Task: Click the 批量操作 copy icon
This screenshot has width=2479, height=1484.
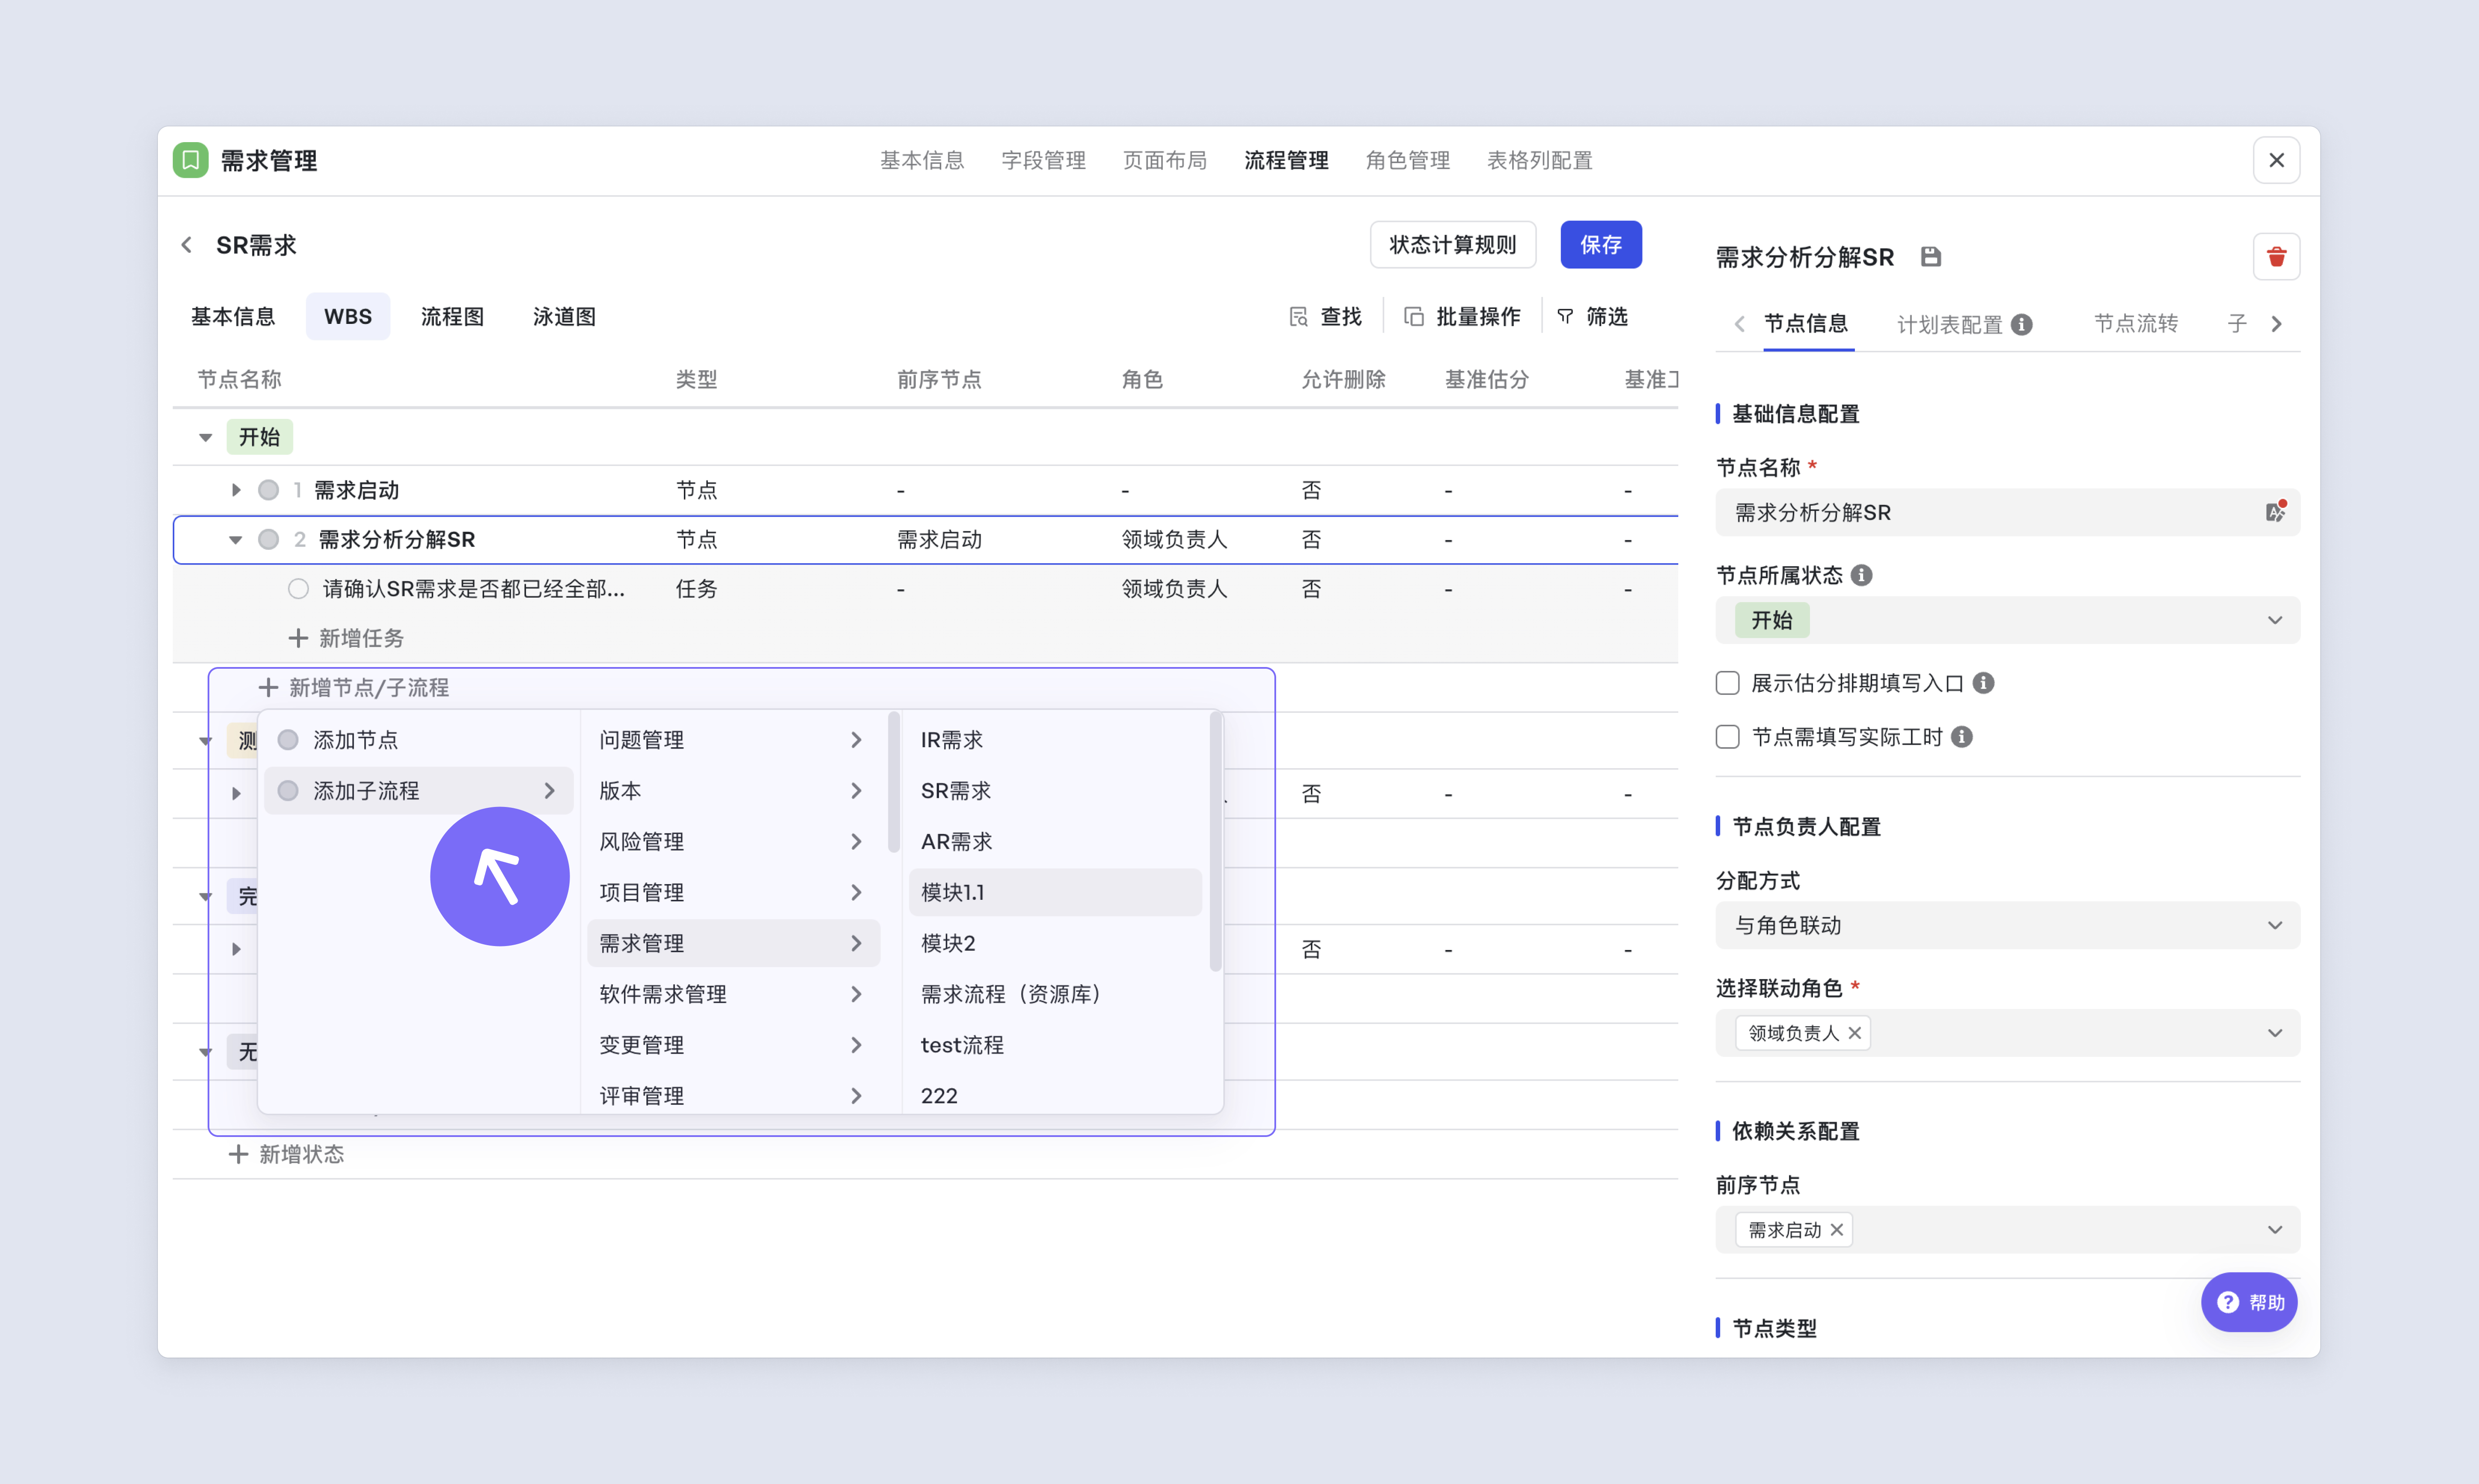Action: pos(1414,317)
